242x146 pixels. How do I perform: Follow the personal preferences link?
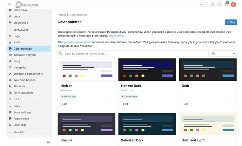point(78,42)
